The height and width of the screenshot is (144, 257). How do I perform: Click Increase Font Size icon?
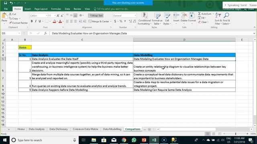pyautogui.click(x=58, y=16)
